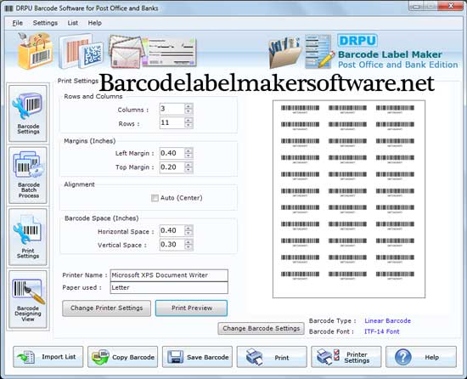Decrease the Top Margin with the down arrow
Viewport: 467px width, 379px height.
pyautogui.click(x=188, y=170)
